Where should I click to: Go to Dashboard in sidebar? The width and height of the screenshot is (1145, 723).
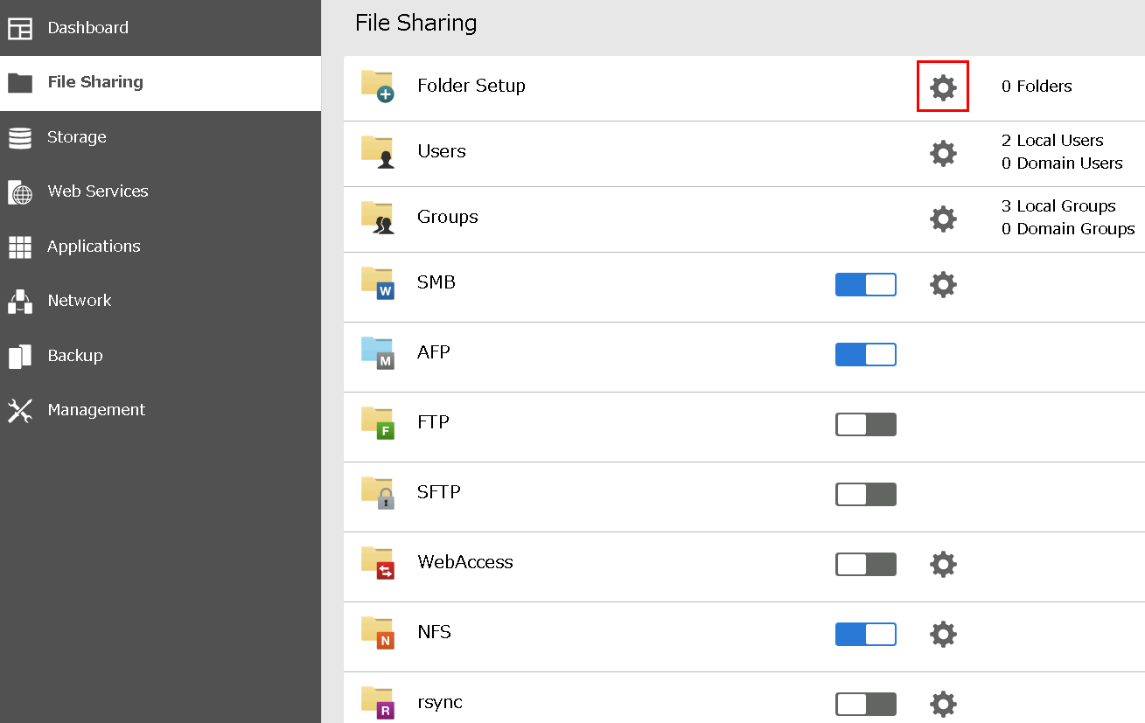pos(87,28)
